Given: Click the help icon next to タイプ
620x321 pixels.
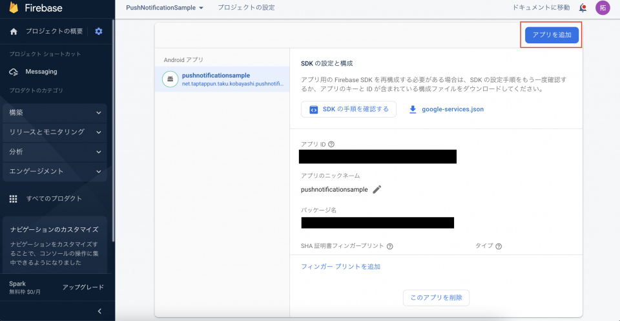Looking at the screenshot, I should tap(499, 246).
